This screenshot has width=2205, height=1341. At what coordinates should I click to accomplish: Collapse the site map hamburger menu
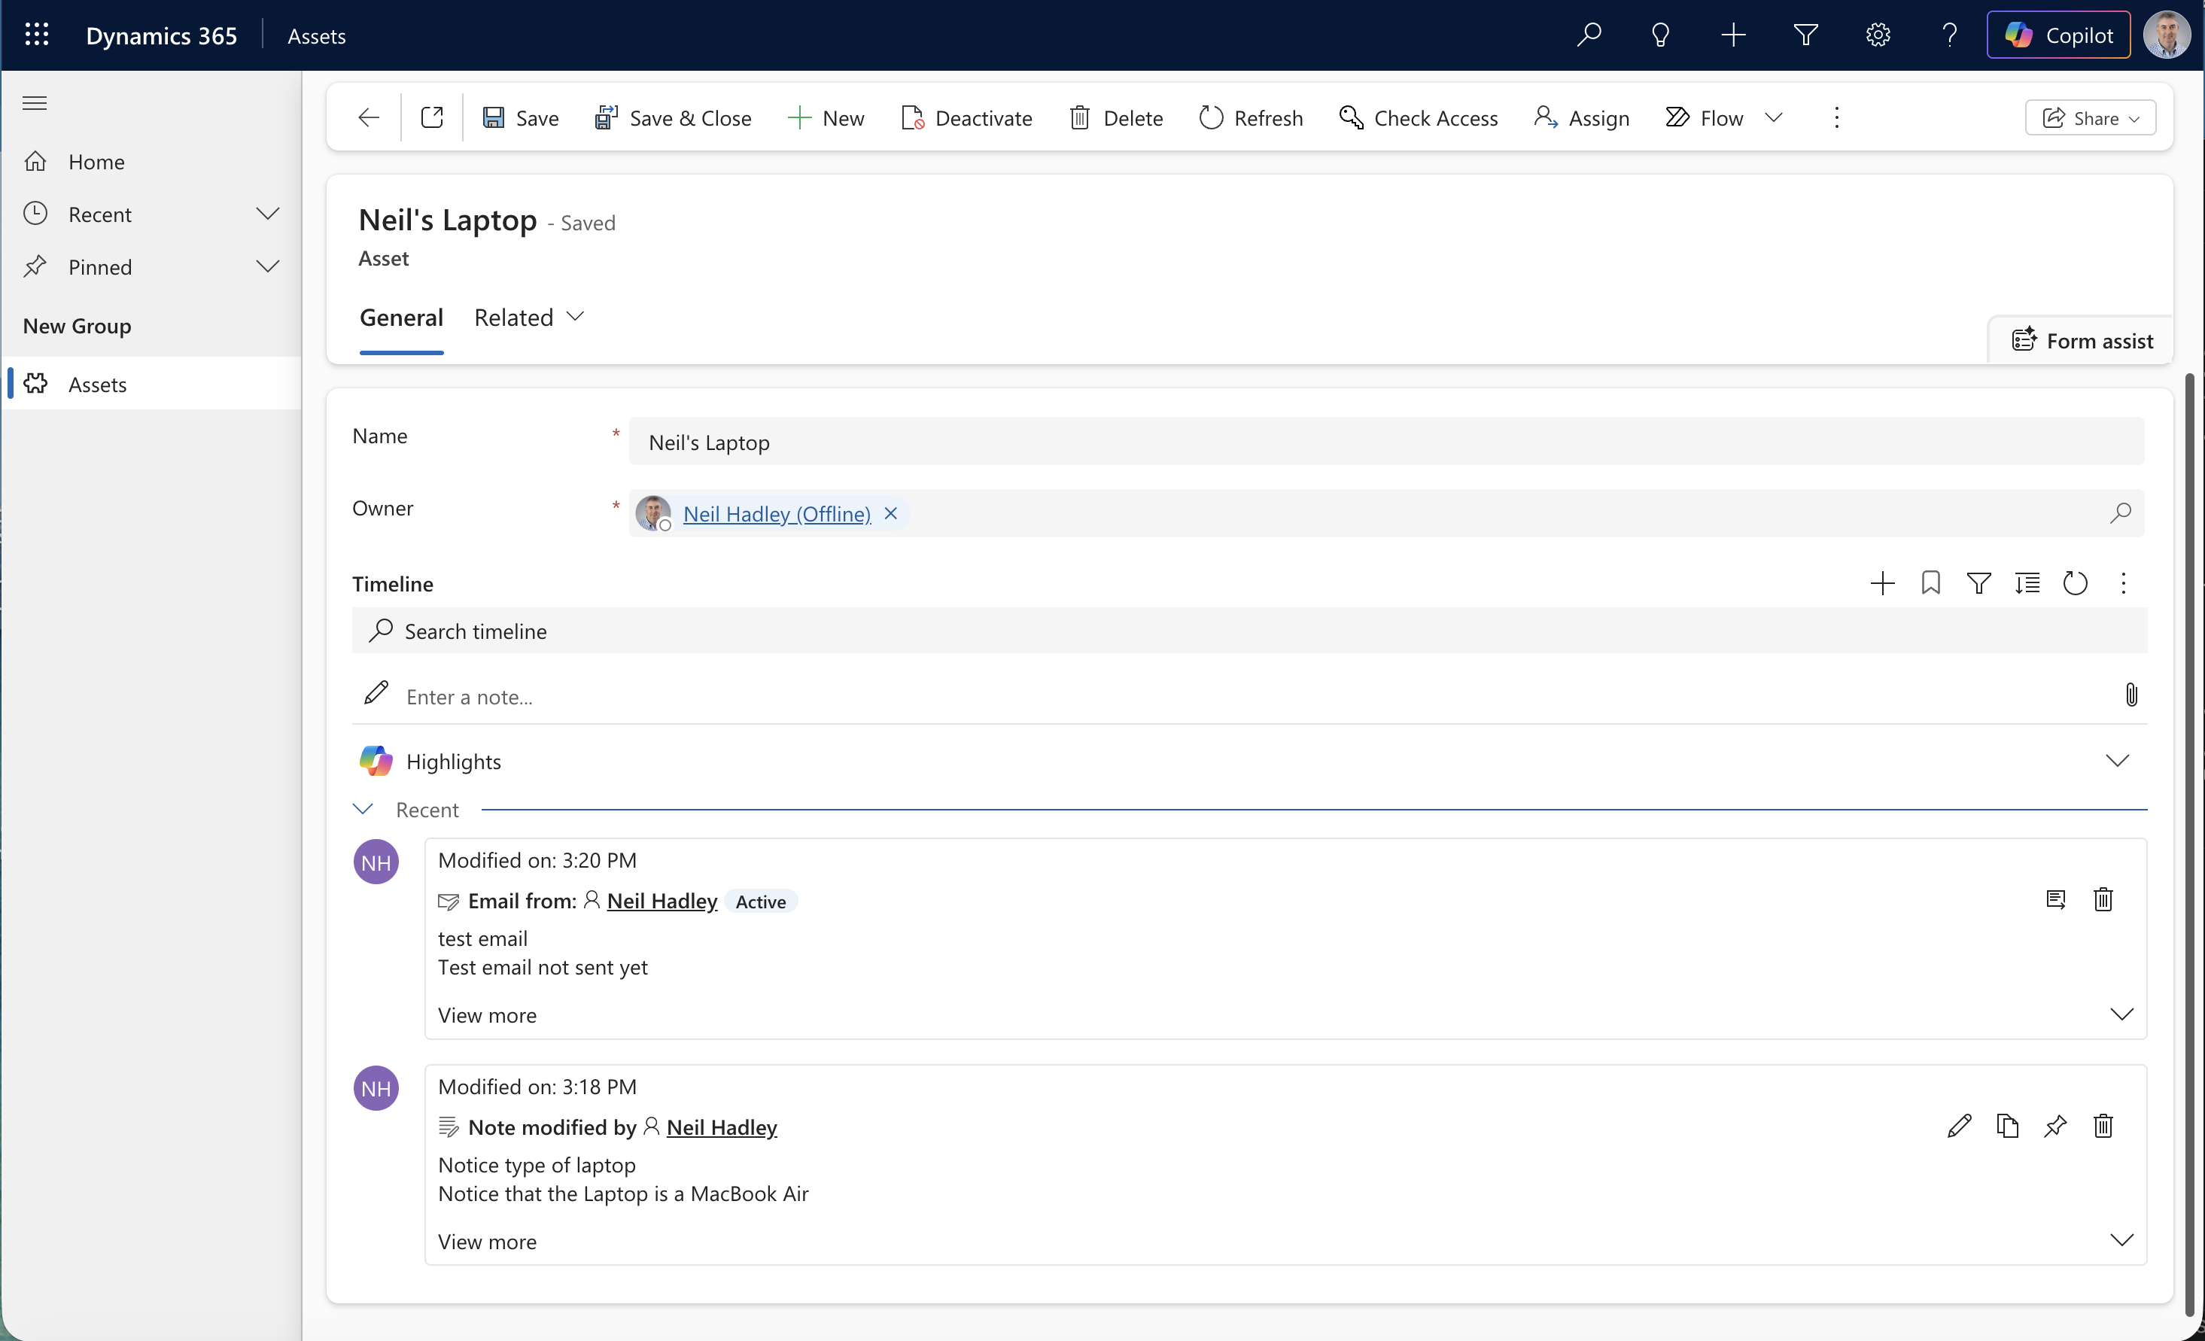click(35, 103)
